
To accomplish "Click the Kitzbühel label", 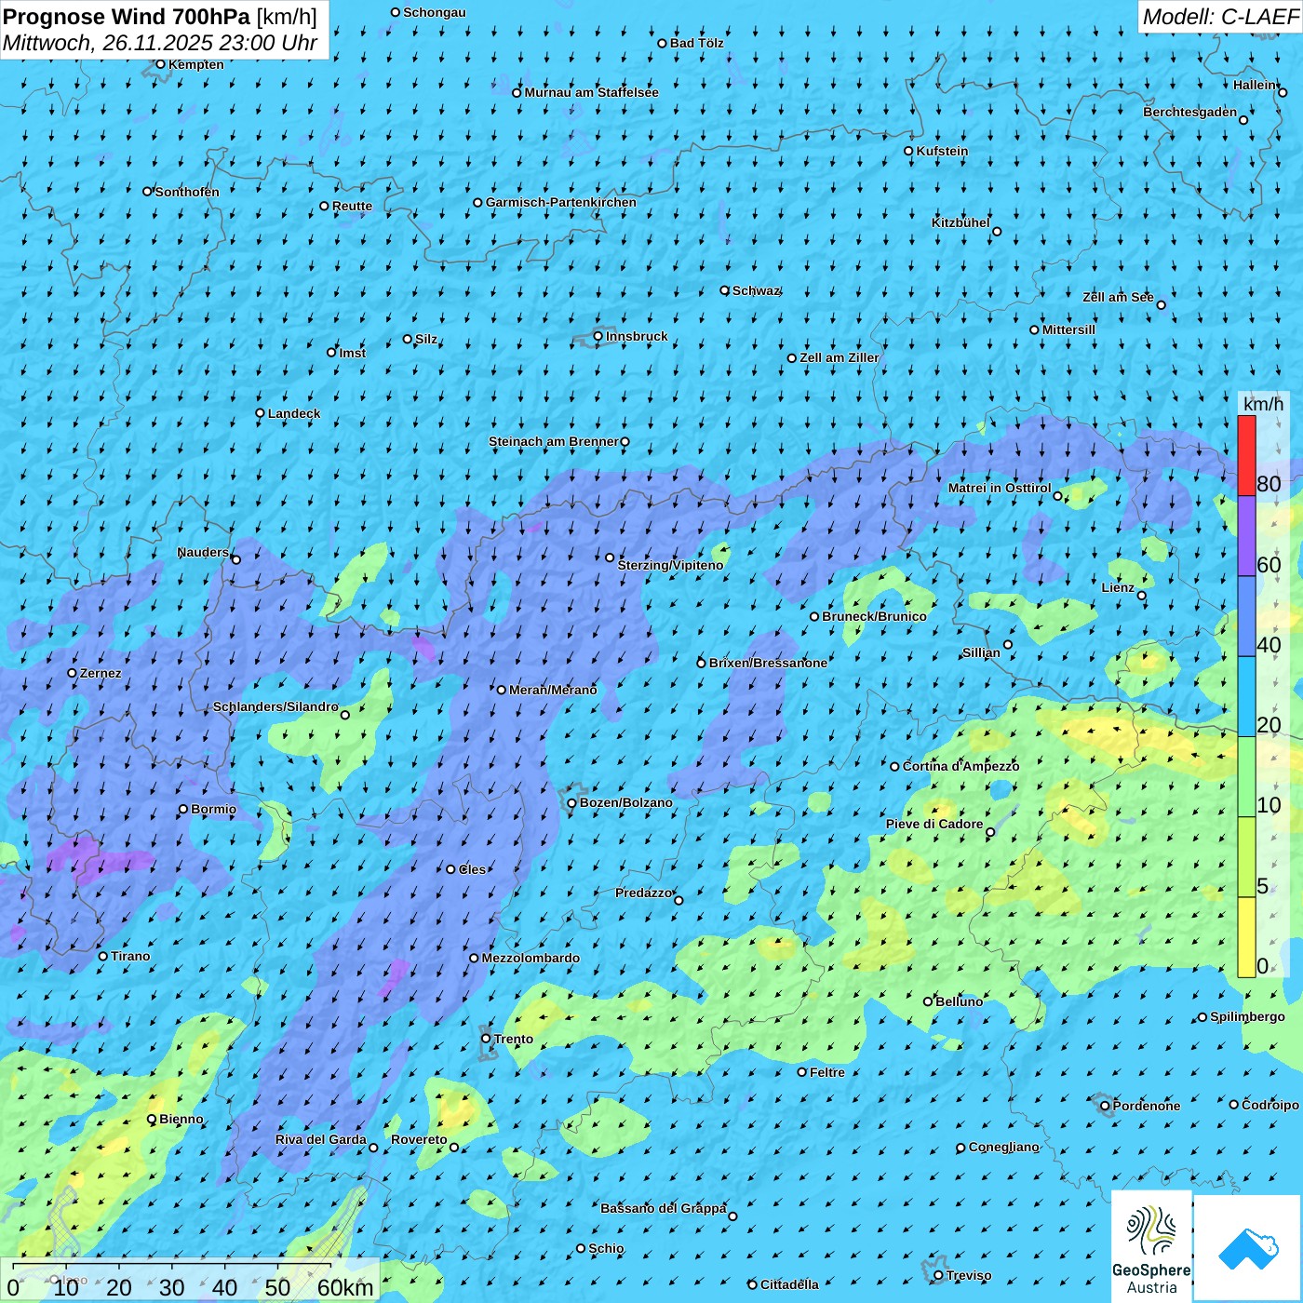I will pyautogui.click(x=960, y=222).
